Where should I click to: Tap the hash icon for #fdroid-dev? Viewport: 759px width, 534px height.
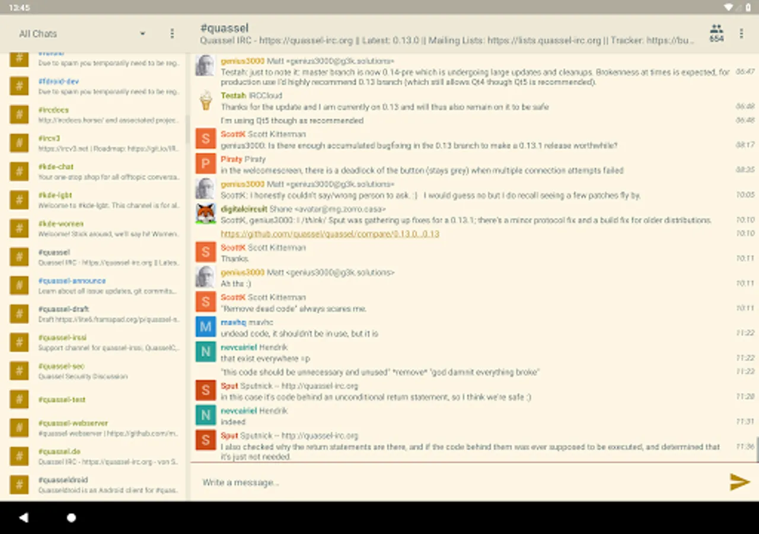(19, 86)
